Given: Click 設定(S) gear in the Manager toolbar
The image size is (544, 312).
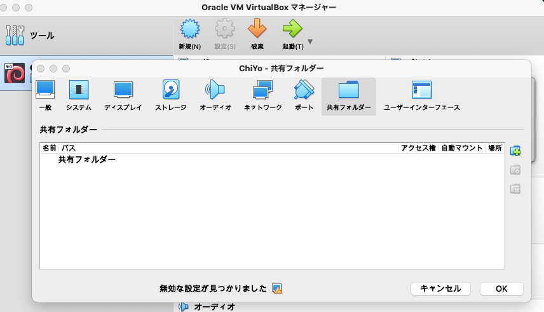Looking at the screenshot, I should coord(225,34).
